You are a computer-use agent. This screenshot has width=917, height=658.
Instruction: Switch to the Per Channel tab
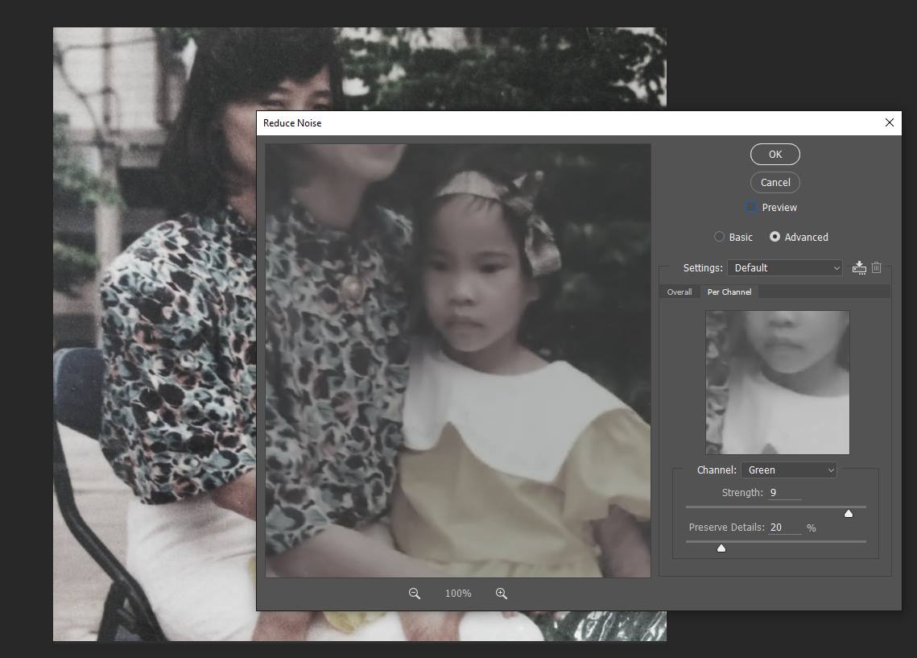[729, 292]
